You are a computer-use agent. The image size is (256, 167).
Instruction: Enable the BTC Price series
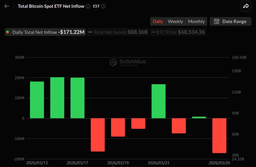178,32
